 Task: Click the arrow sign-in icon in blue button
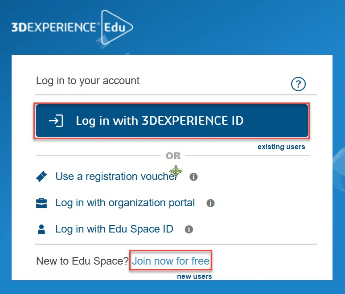(x=56, y=121)
